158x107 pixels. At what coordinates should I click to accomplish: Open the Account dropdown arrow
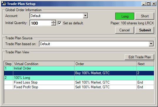point(85,16)
